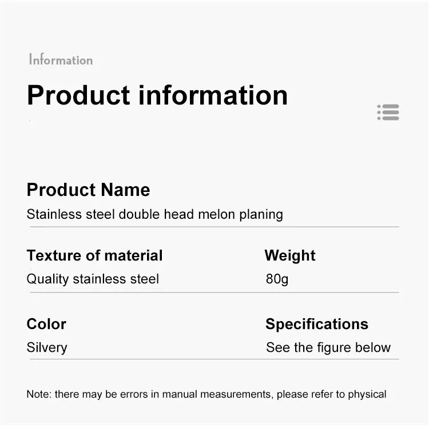Viewport: 429px width, 425px height.
Task: Click the "80g" weight value
Action: click(277, 279)
